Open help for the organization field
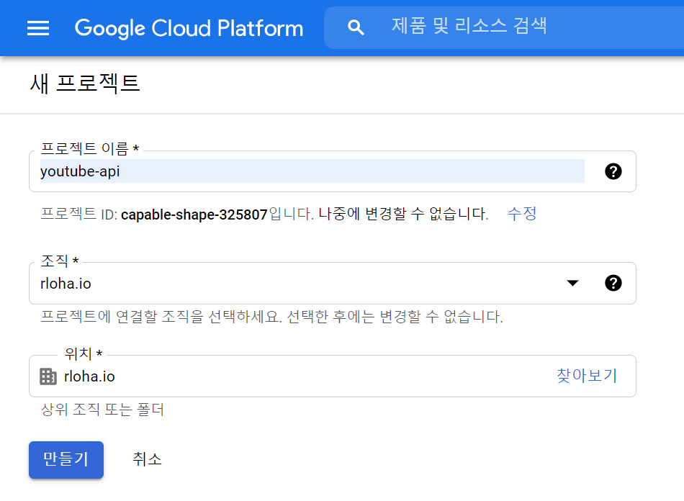This screenshot has height=501, width=684. coord(613,283)
